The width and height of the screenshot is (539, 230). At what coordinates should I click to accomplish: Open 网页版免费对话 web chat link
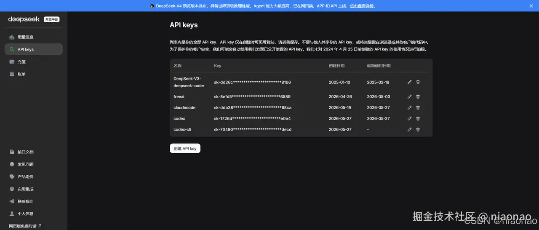pos(25,226)
